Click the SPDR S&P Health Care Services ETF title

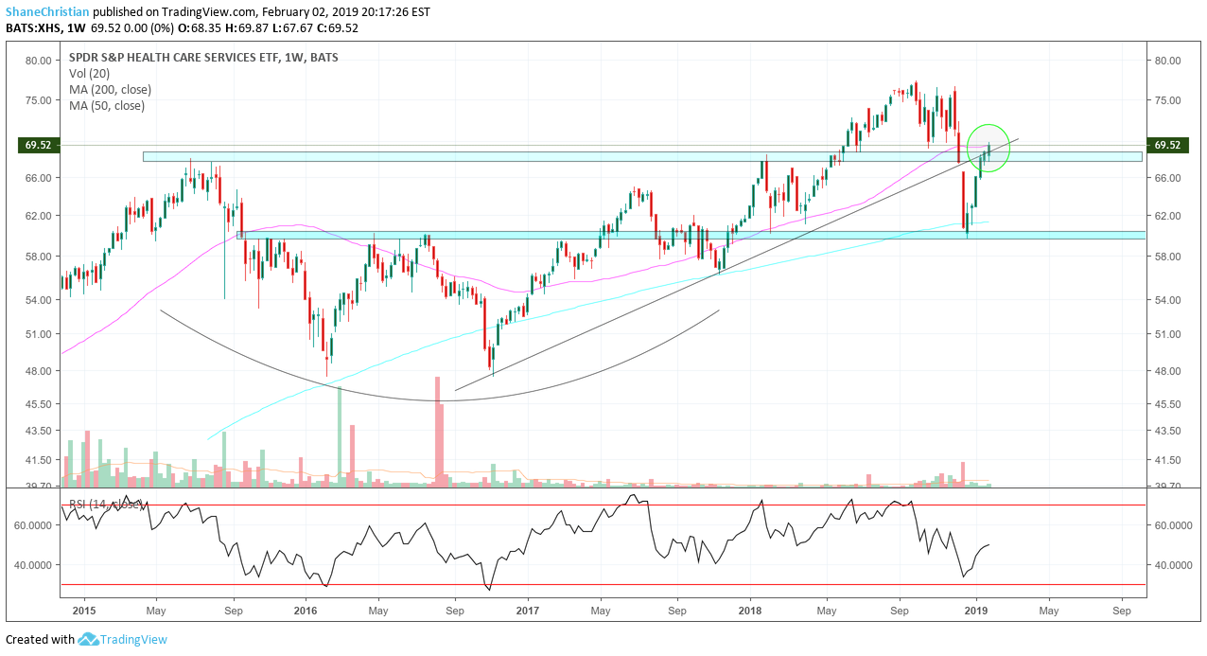[x=203, y=57]
